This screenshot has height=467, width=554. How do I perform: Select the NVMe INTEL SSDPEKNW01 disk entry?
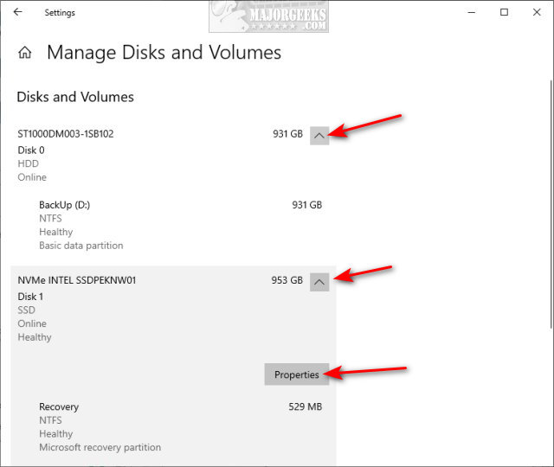(77, 280)
